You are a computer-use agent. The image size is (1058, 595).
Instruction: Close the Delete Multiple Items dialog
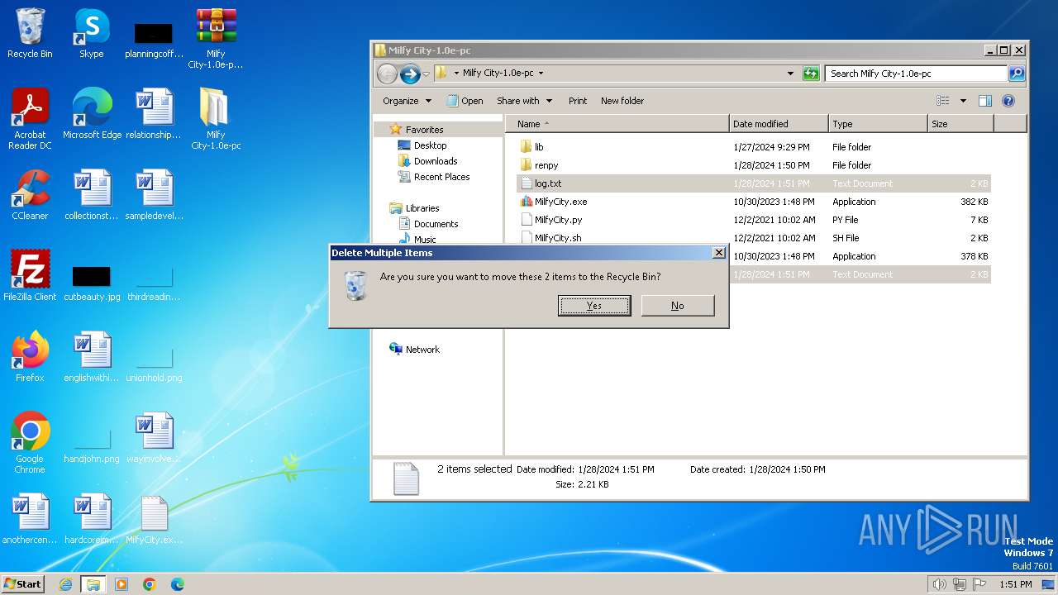click(x=718, y=253)
